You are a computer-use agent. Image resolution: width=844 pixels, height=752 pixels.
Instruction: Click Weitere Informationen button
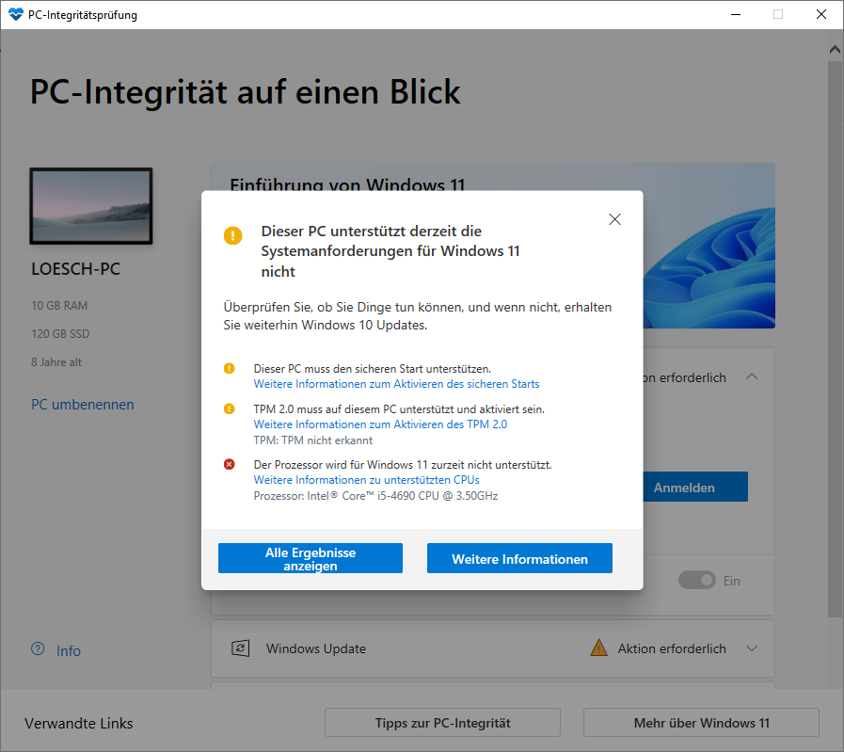click(519, 559)
